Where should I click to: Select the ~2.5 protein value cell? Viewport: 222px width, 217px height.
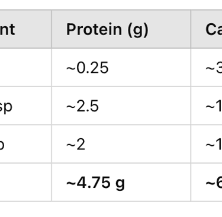121,106
